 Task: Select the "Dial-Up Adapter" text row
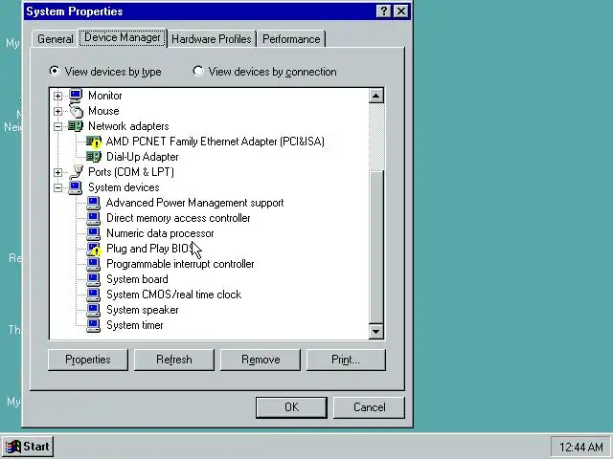point(143,157)
